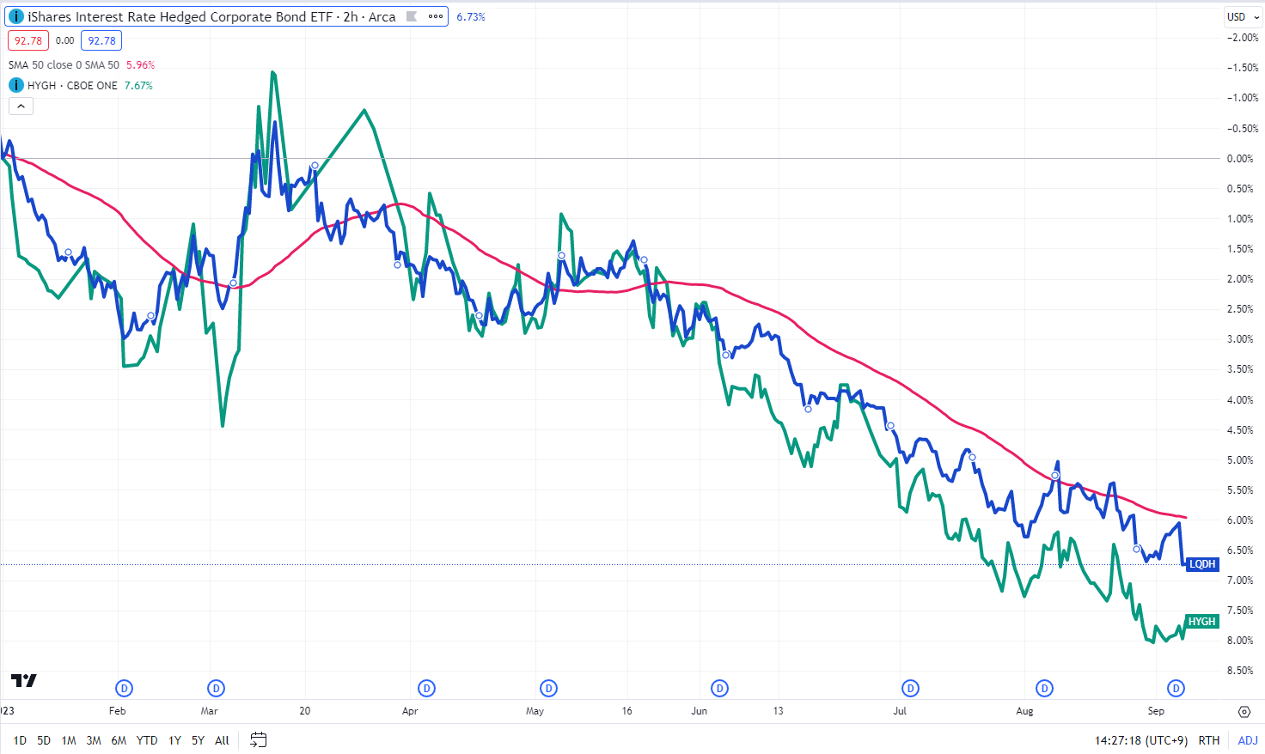Click the 6.73% percent change value
The height and width of the screenshot is (754, 1265).
point(471,16)
